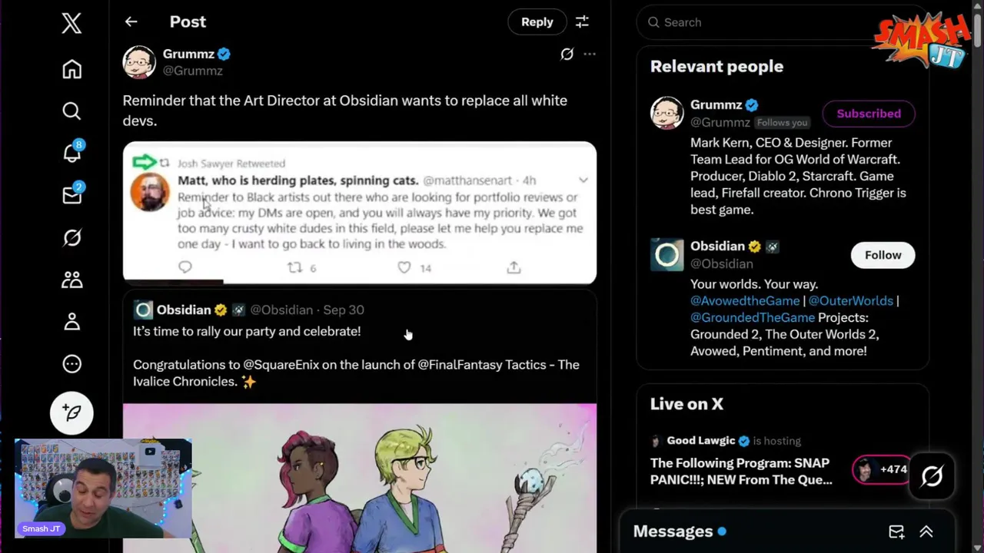
Task: Expand the Messages drawer
Action: 926,531
